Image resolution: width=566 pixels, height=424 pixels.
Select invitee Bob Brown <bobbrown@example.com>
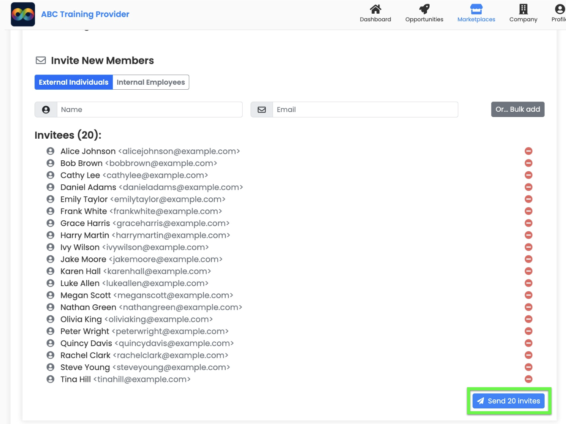coord(139,163)
